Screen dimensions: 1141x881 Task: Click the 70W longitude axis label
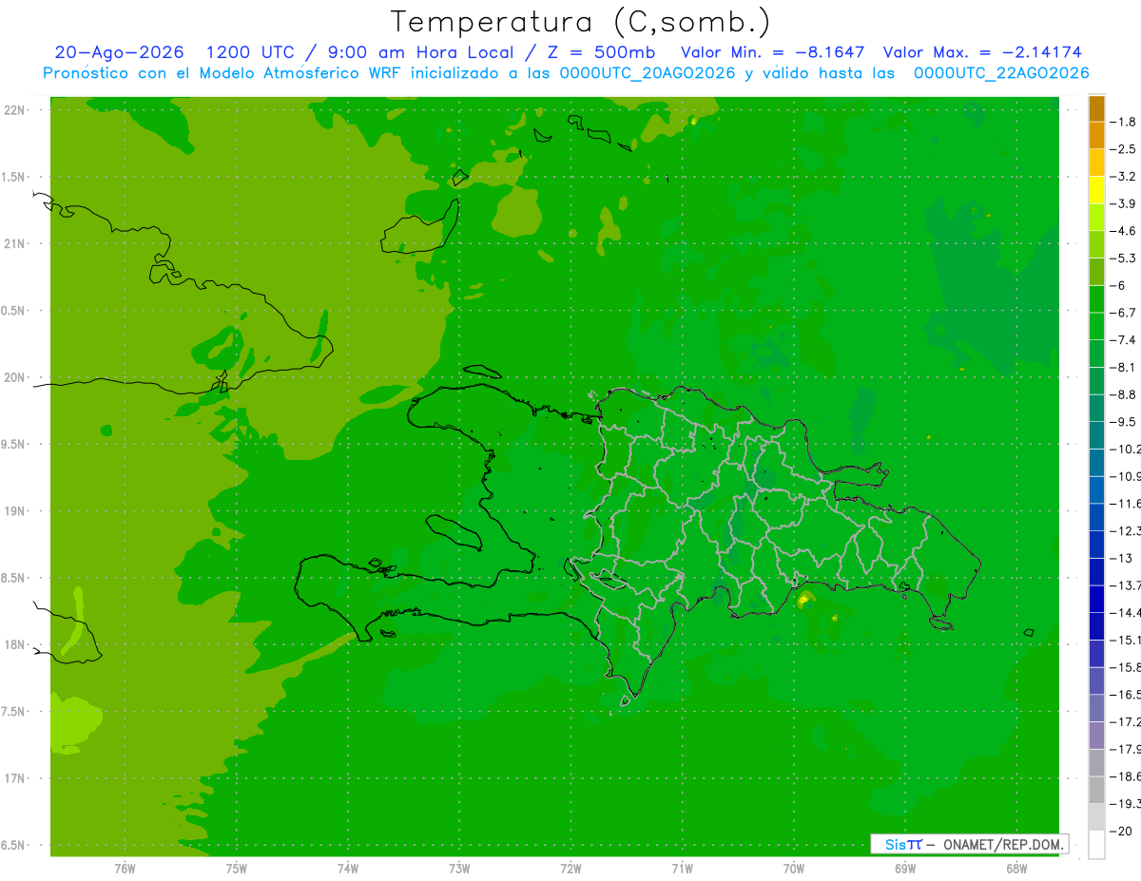click(794, 869)
